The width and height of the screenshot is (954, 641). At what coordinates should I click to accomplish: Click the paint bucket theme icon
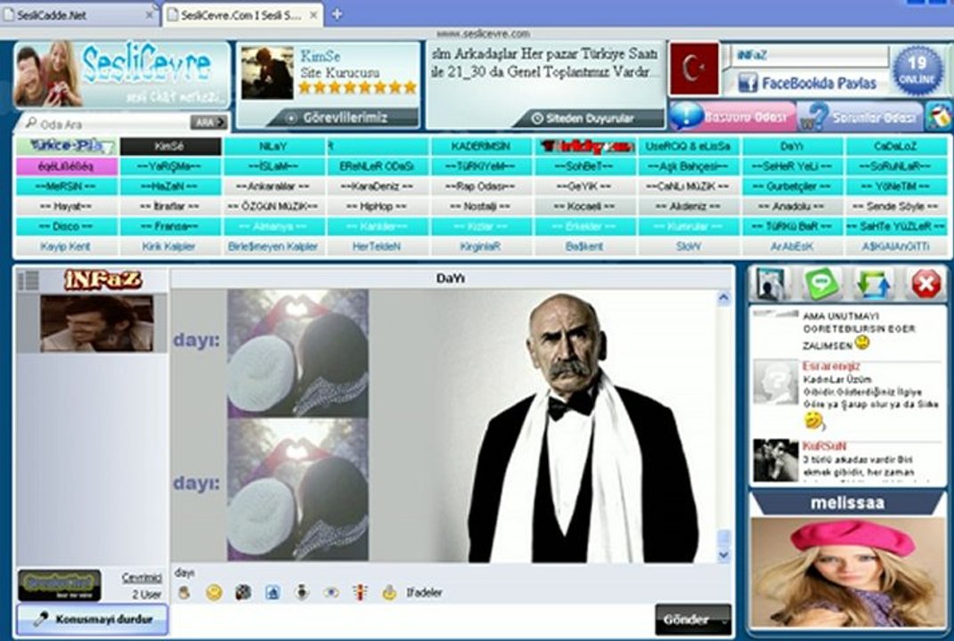(939, 116)
